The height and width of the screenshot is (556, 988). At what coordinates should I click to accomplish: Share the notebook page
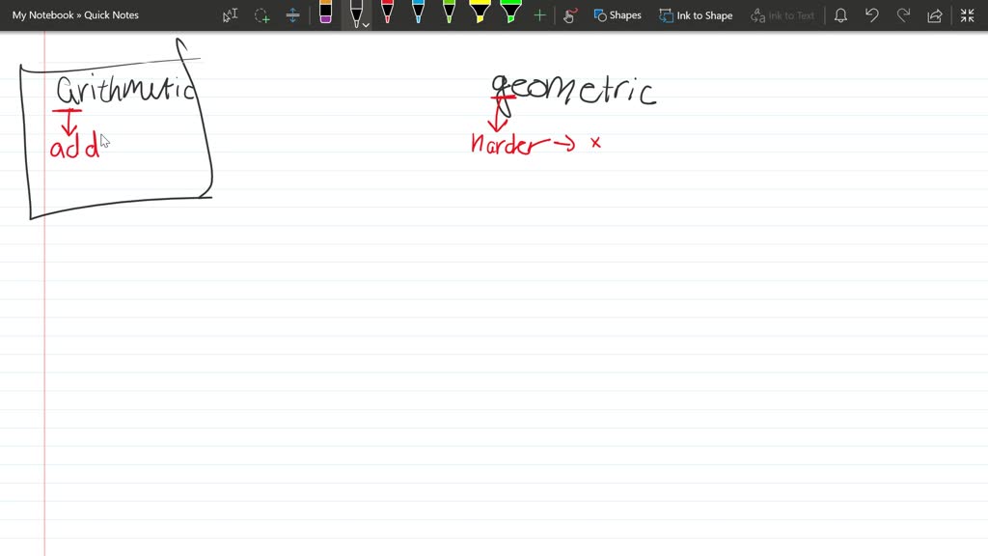coord(934,15)
